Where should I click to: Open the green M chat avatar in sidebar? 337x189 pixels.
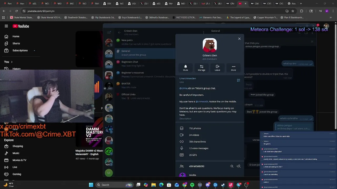pyautogui.click(x=109, y=173)
